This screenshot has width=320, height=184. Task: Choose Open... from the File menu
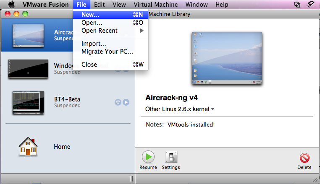(110, 23)
